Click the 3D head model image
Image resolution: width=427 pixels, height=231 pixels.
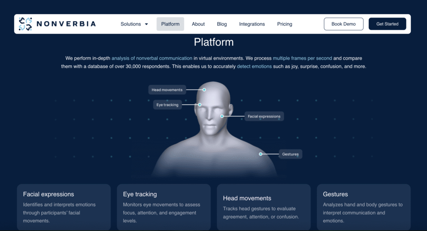click(x=214, y=129)
